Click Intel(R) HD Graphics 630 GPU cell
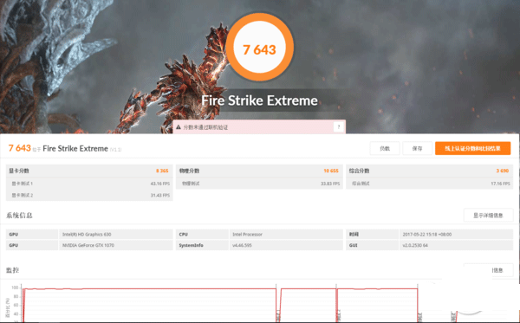This screenshot has height=323, width=520. (116, 234)
